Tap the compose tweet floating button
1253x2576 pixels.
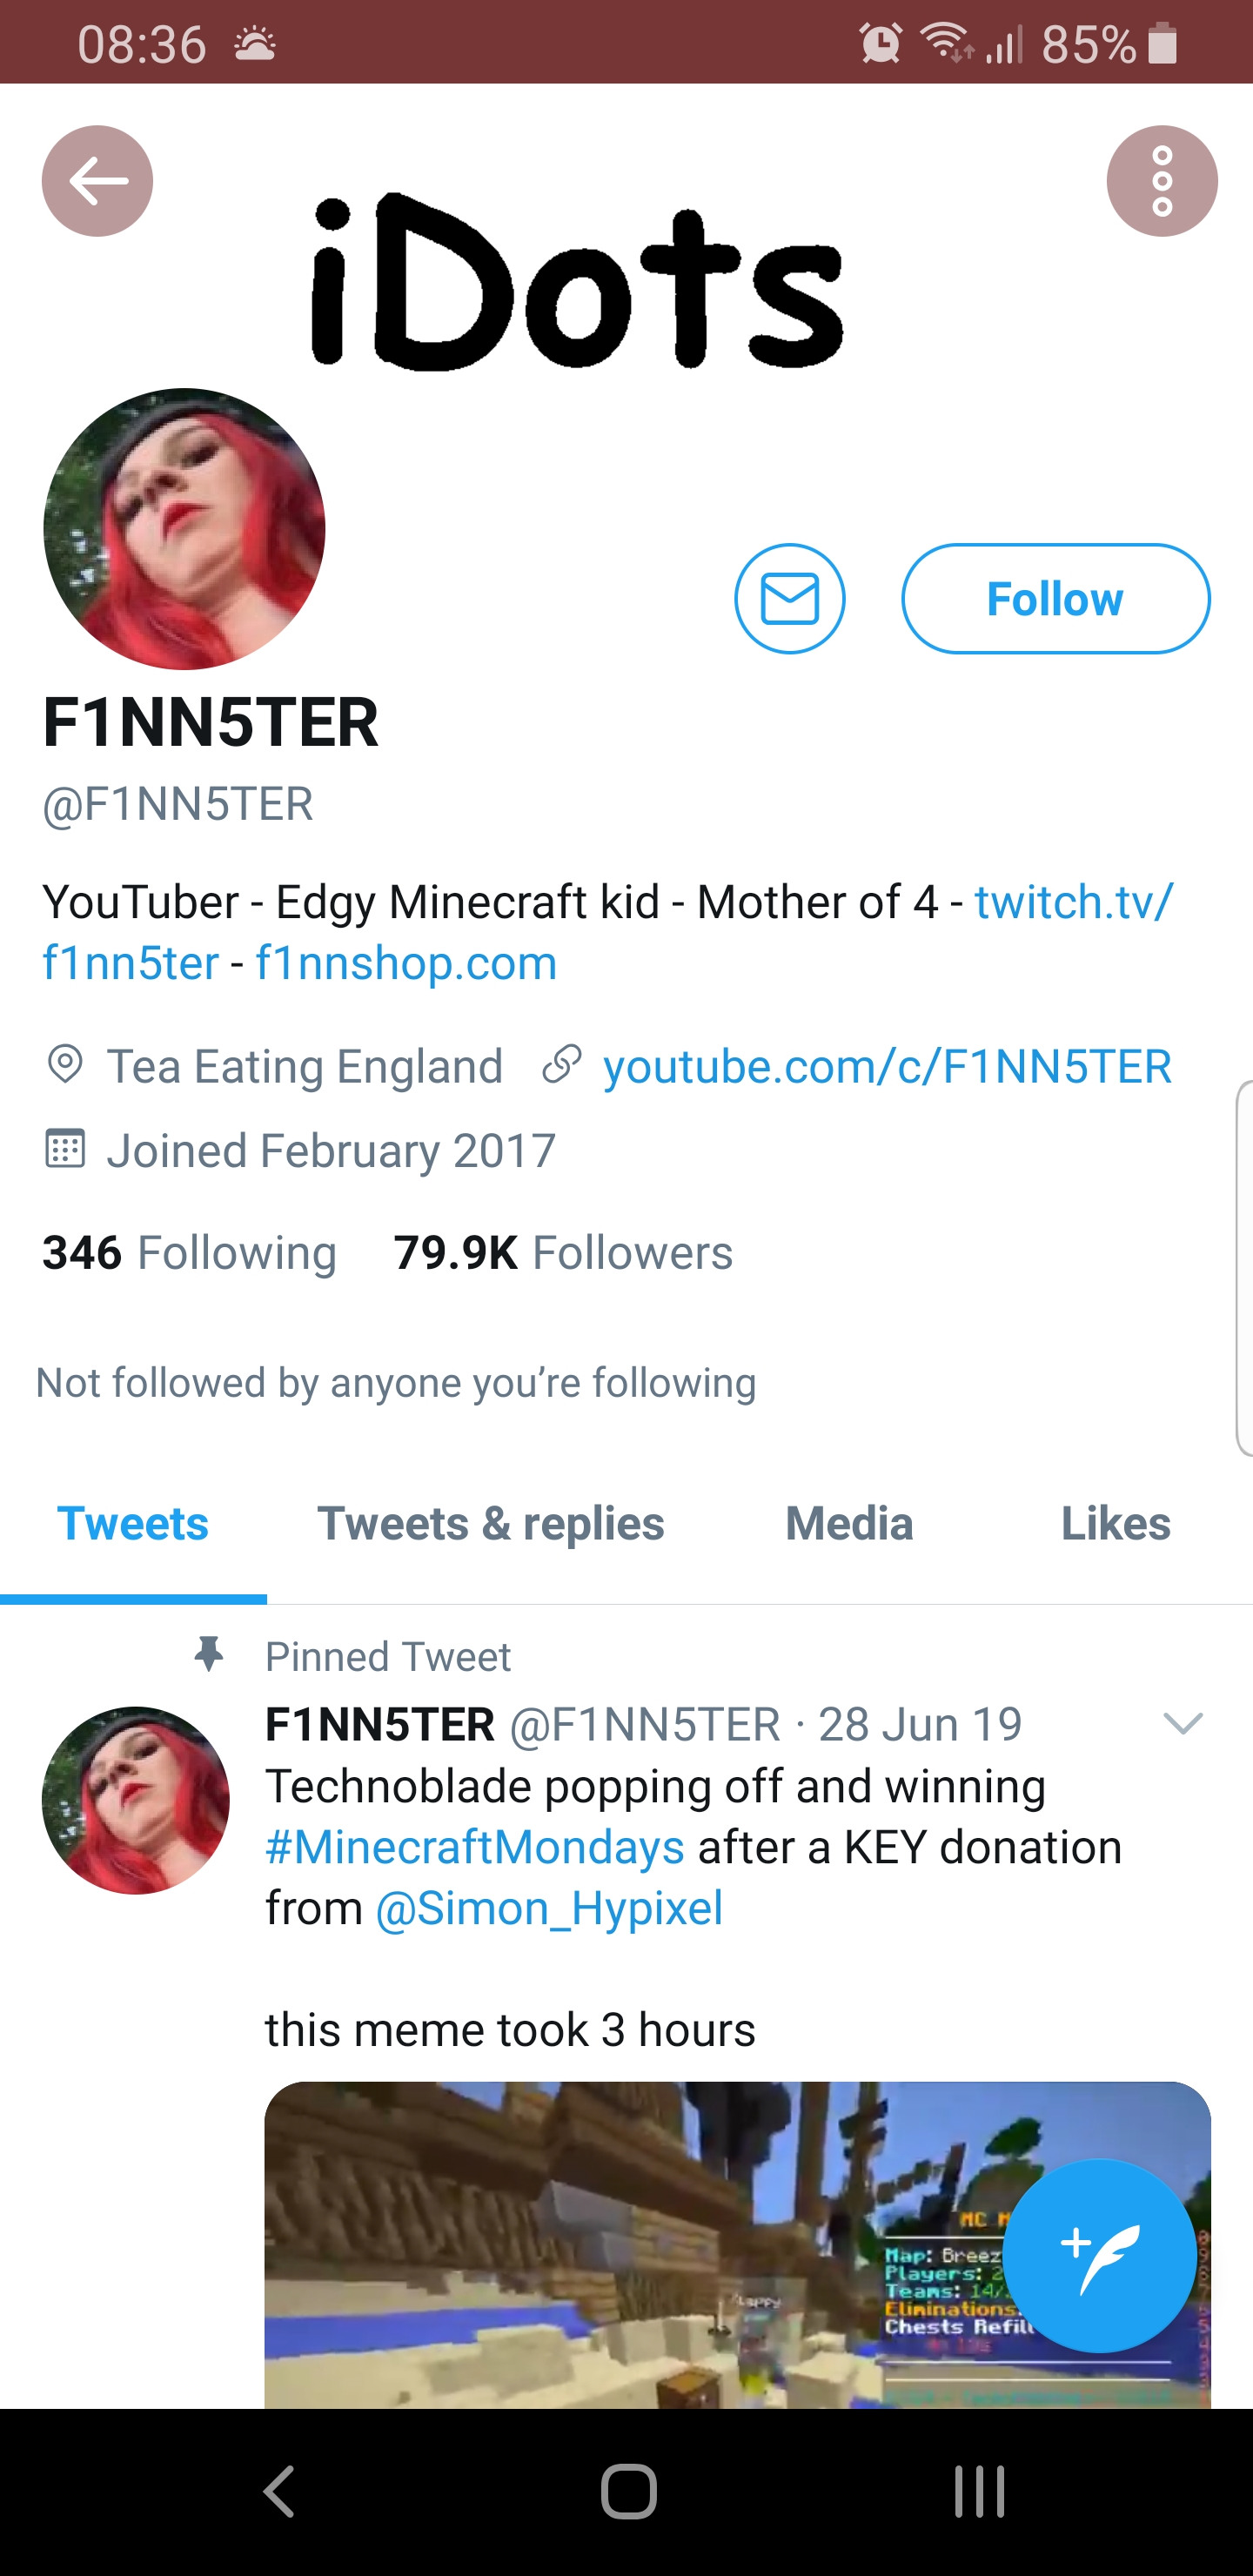pyautogui.click(x=1099, y=2254)
